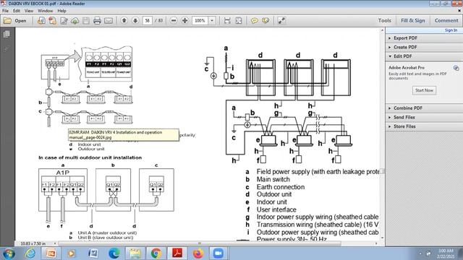Screen dimensions: 463x260
Task: Open the View menu
Action: (x=29, y=11)
